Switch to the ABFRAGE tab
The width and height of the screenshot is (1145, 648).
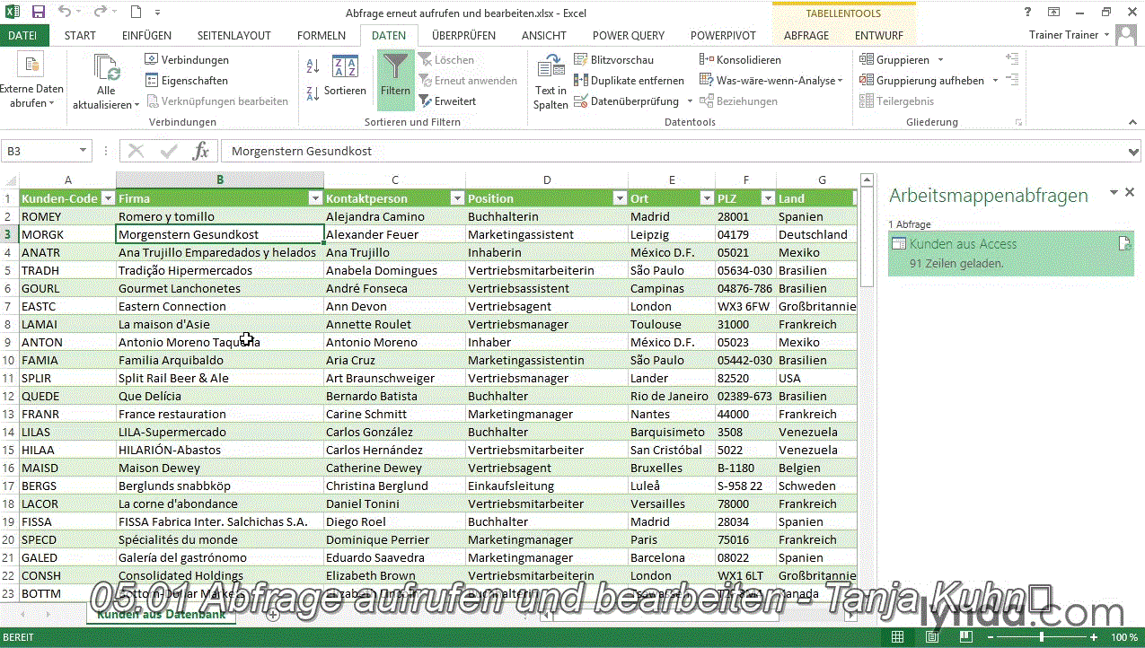806,36
